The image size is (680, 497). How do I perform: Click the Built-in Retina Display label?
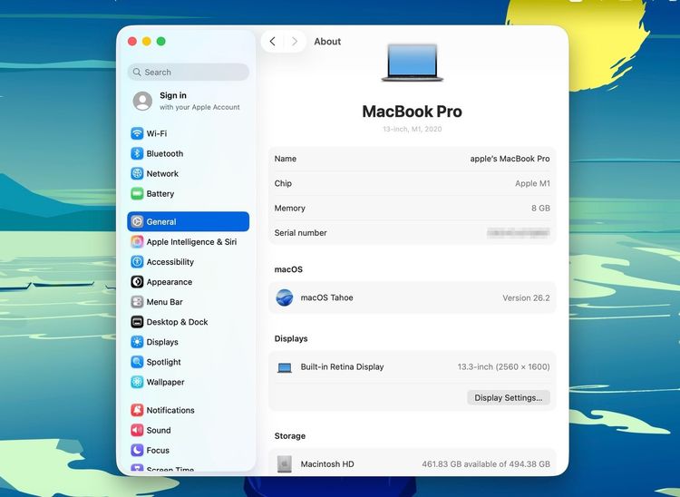click(342, 367)
